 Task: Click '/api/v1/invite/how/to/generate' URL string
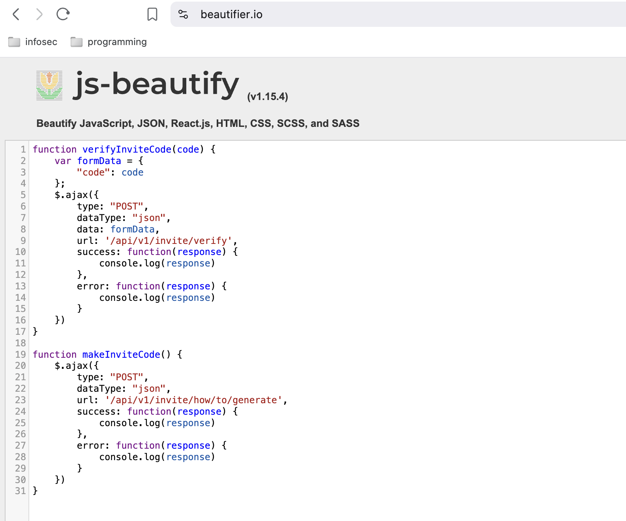[x=194, y=400]
